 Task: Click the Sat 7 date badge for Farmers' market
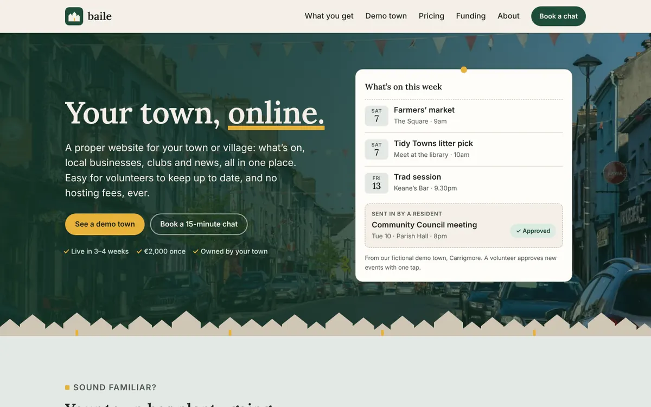(x=376, y=116)
